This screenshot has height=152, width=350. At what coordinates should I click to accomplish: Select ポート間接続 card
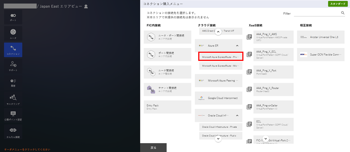click(168, 55)
